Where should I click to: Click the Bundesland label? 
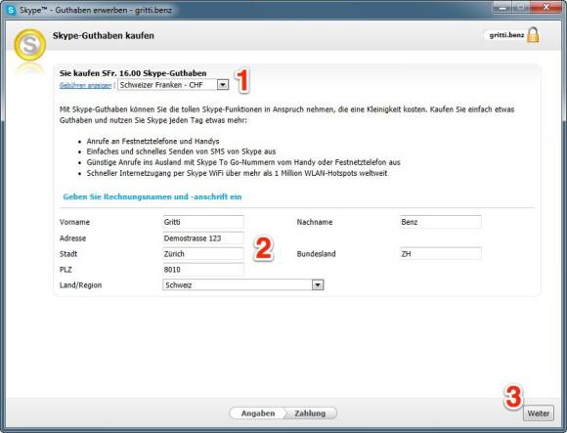pos(316,254)
